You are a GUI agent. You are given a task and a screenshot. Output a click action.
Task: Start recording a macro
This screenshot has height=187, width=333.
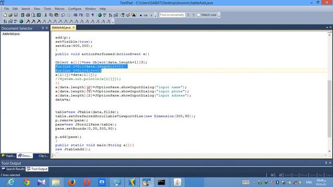[x=140, y=15]
